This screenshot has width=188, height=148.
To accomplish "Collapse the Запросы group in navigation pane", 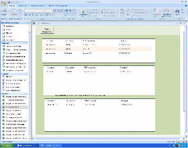I will pyautogui.click(x=26, y=43).
